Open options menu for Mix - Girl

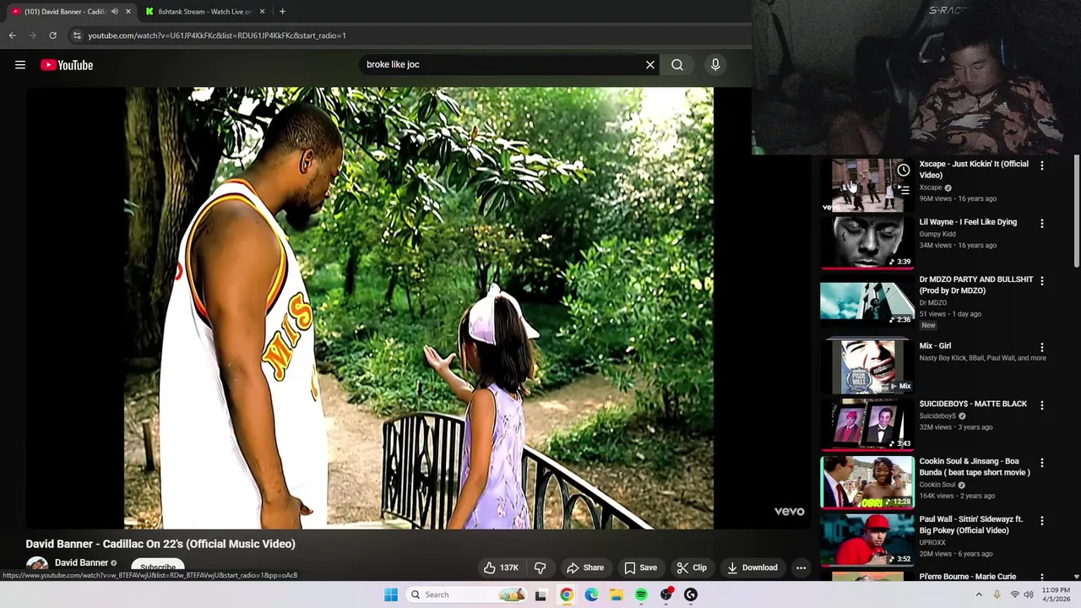point(1041,348)
